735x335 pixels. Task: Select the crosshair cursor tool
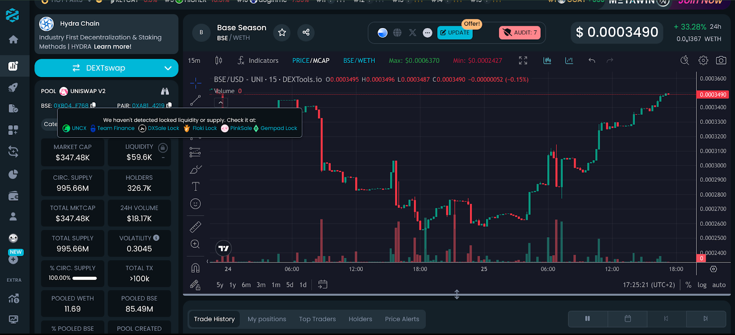(195, 83)
